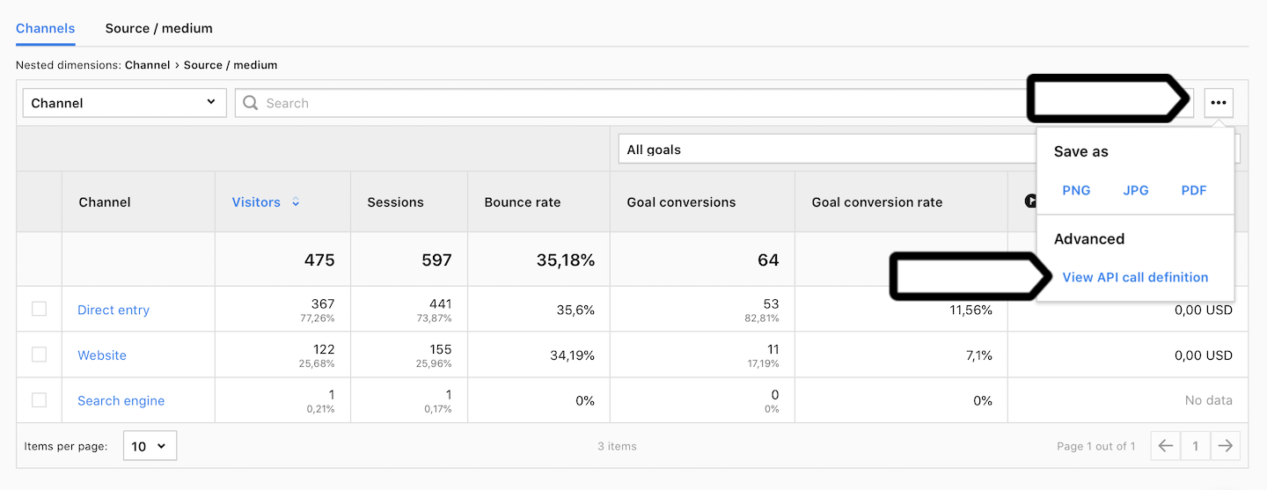
Task: Go to previous page arrow
Action: coord(1166,446)
